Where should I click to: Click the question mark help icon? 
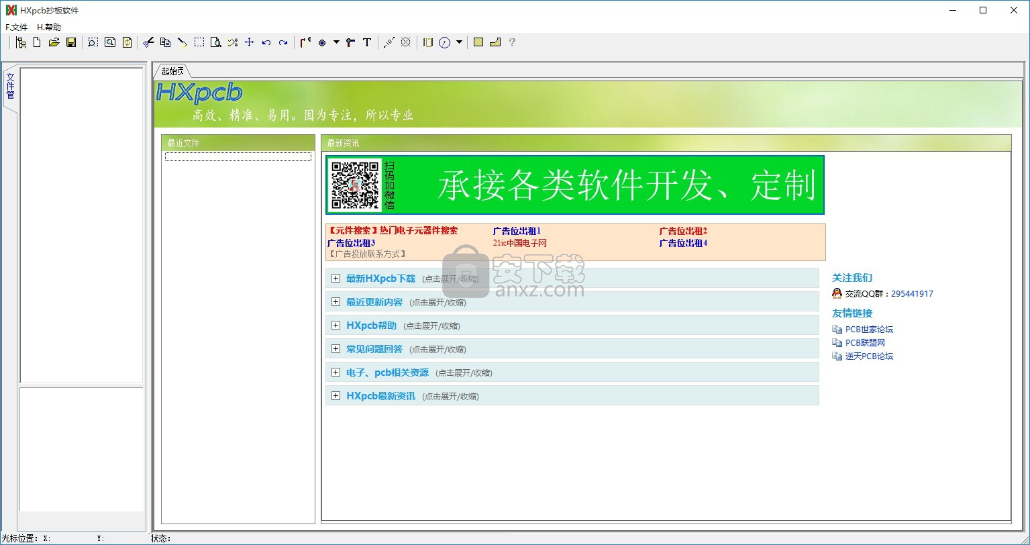512,42
